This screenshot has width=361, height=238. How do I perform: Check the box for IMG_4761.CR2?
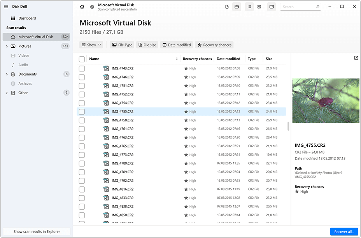coord(82,129)
